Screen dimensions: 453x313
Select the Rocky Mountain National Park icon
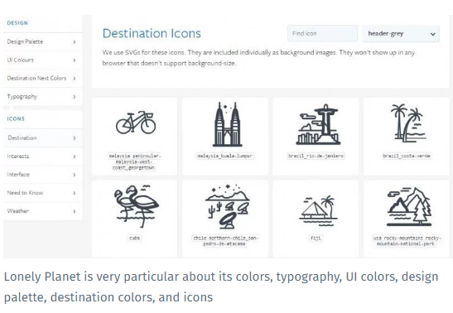409,206
